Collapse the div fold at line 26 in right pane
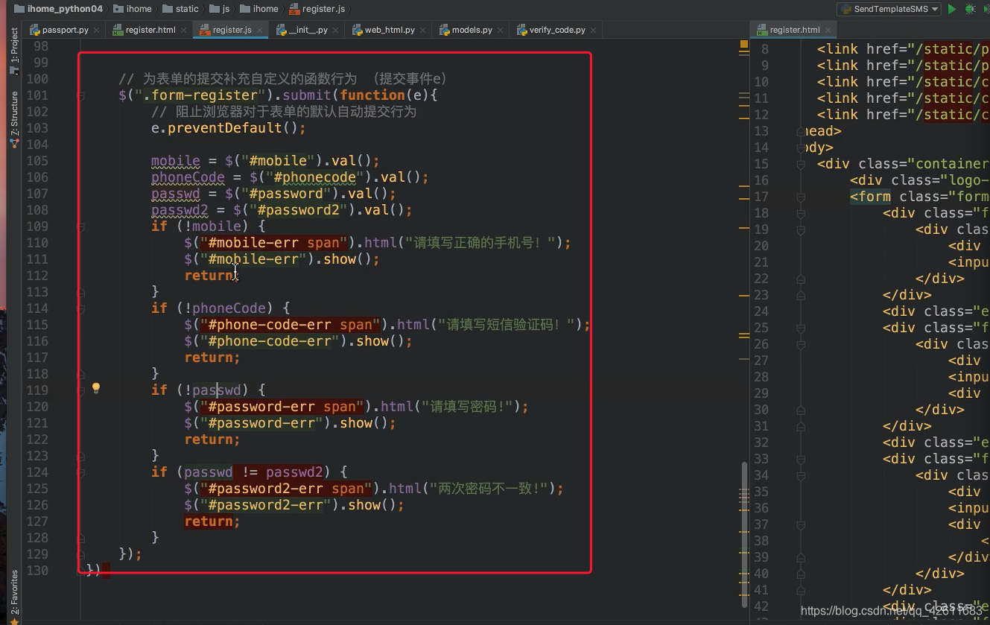Image resolution: width=990 pixels, height=625 pixels. tap(801, 344)
